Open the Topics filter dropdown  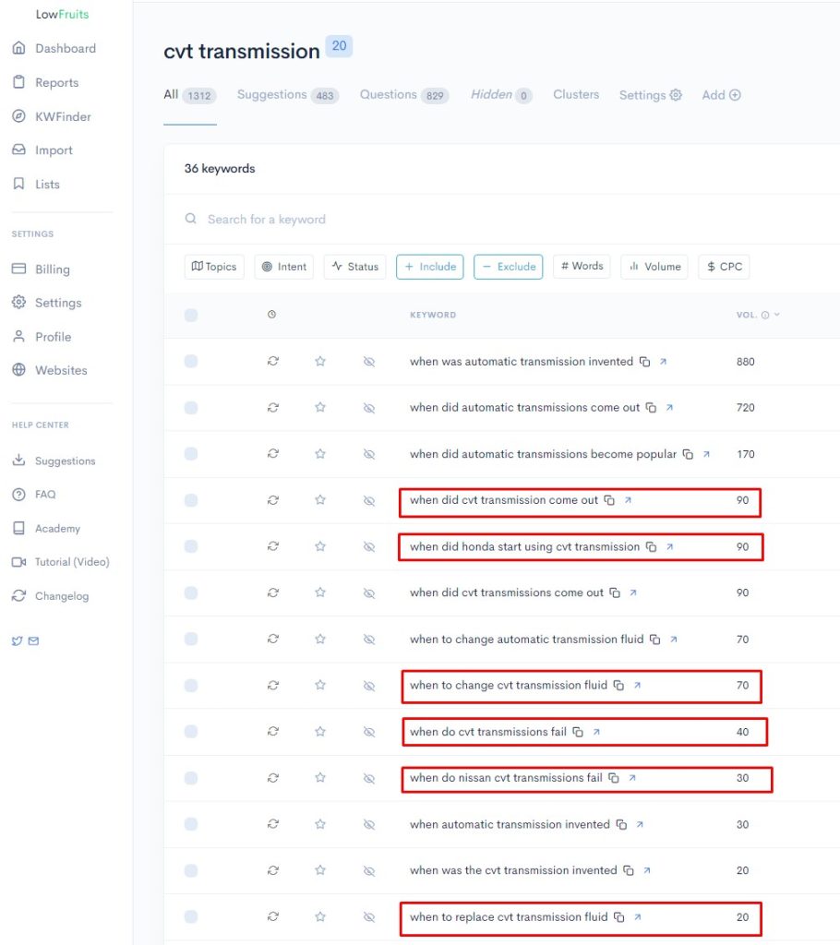tap(214, 267)
